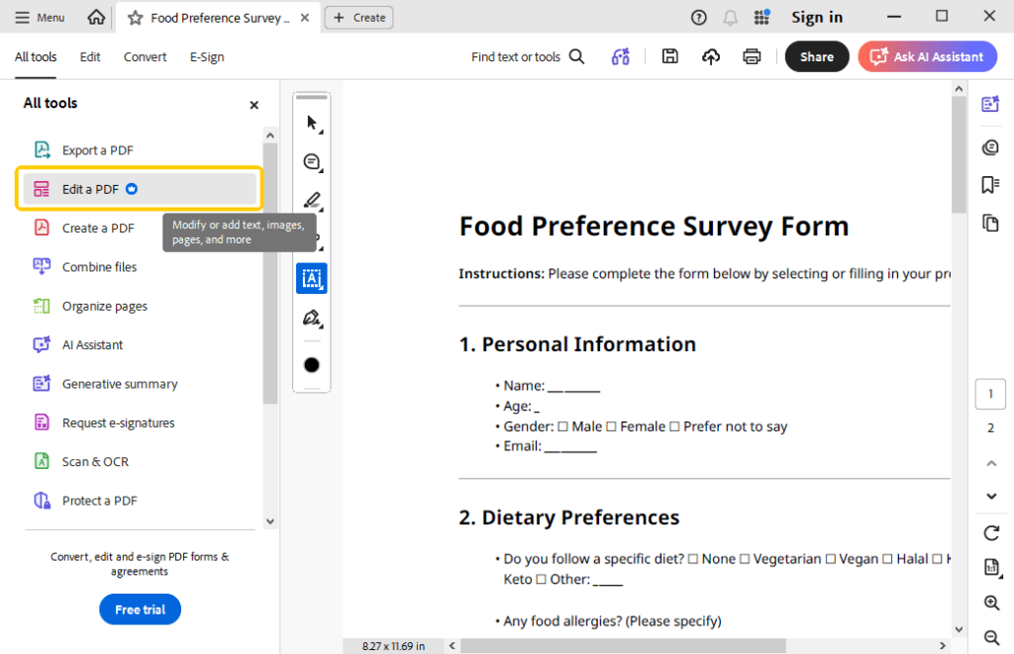Check the Female gender checkbox

[611, 427]
